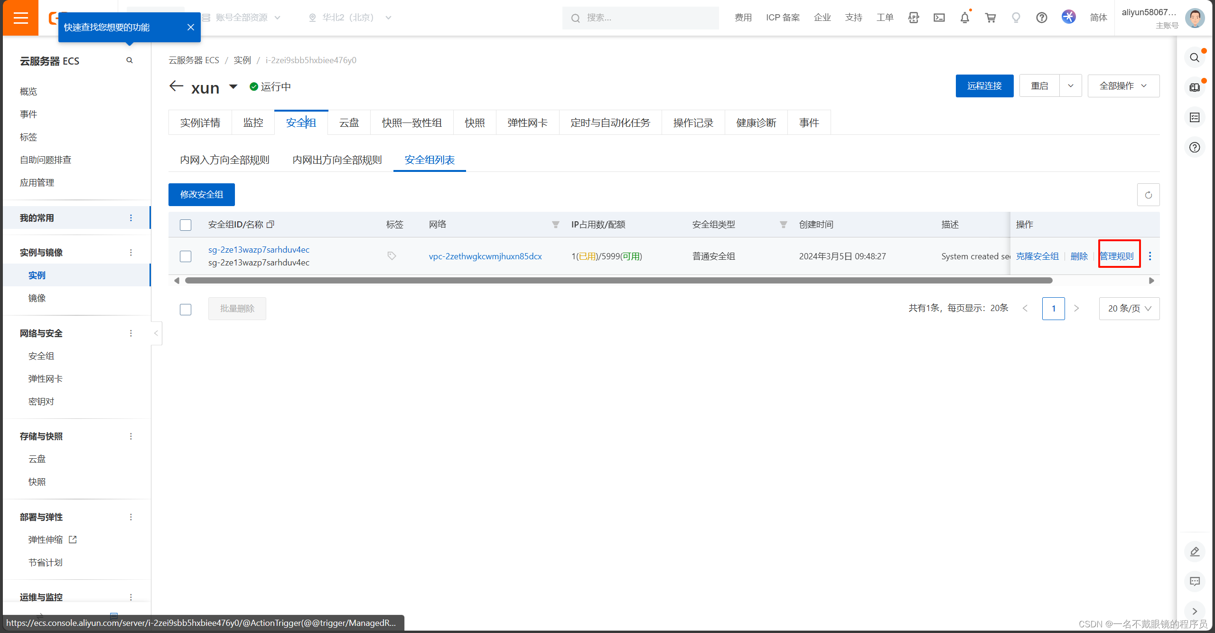Expand the instance switcher beside xun
The width and height of the screenshot is (1215, 633).
[233, 86]
